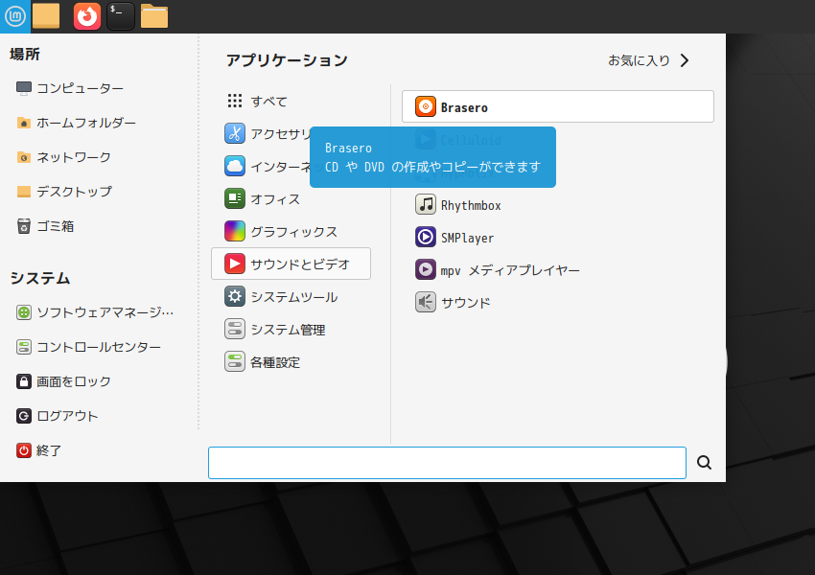The image size is (815, 575).
Task: Click the ソフトウェアマネージ… label
Action: click(105, 312)
